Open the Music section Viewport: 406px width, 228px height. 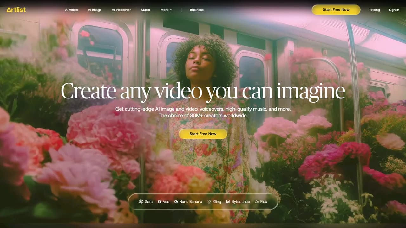tap(146, 10)
